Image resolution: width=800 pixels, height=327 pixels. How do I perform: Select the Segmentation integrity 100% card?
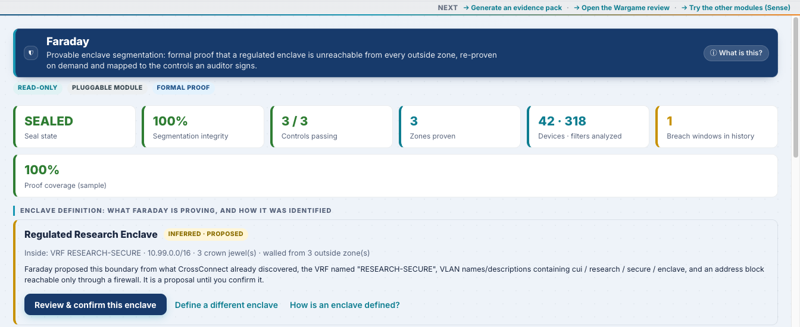[203, 127]
